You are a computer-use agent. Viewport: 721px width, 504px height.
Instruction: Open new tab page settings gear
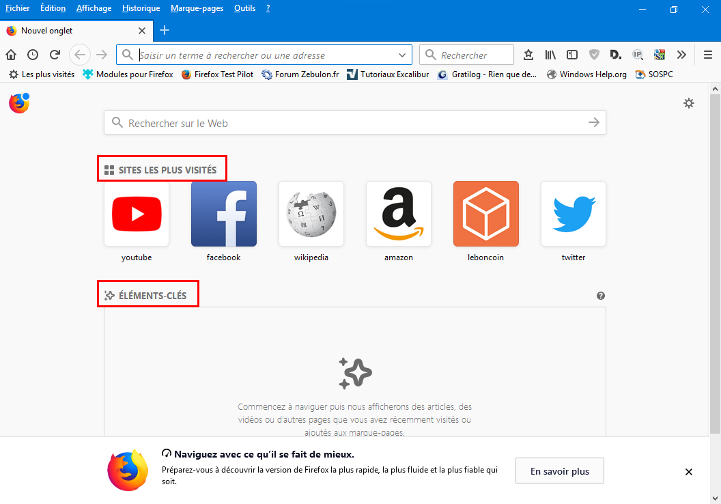pyautogui.click(x=688, y=103)
